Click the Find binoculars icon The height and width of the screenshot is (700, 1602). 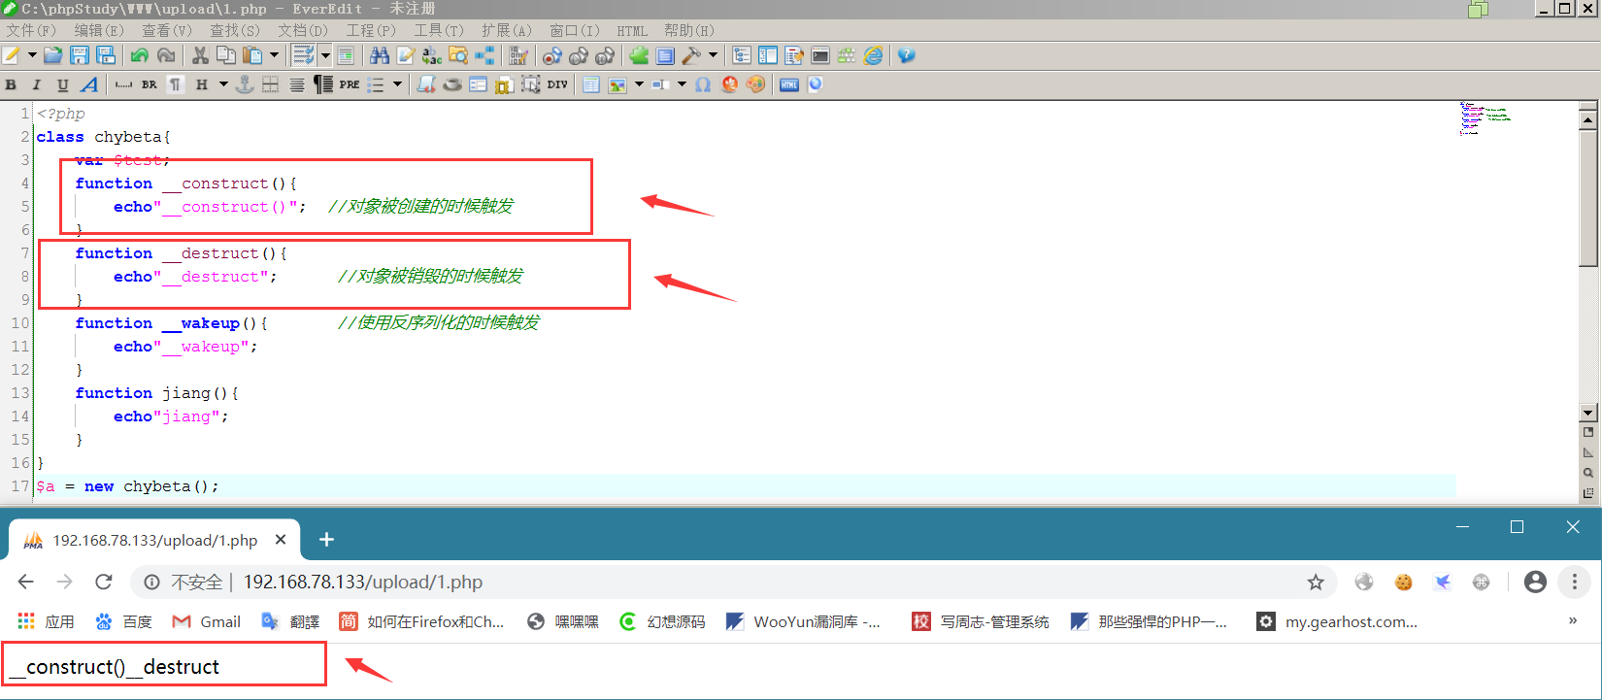click(x=380, y=55)
